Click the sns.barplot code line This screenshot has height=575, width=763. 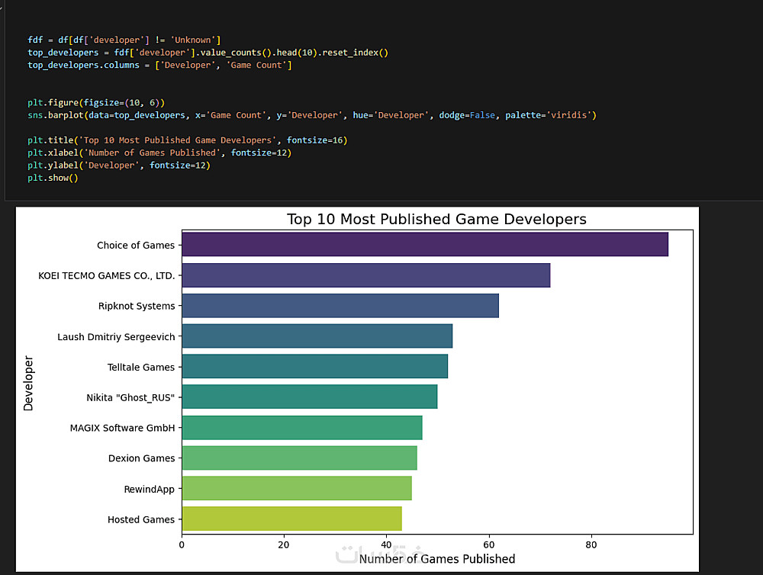click(312, 115)
